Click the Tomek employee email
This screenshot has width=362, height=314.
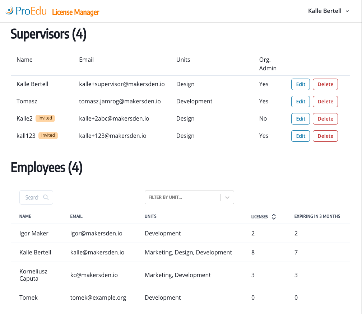point(98,297)
